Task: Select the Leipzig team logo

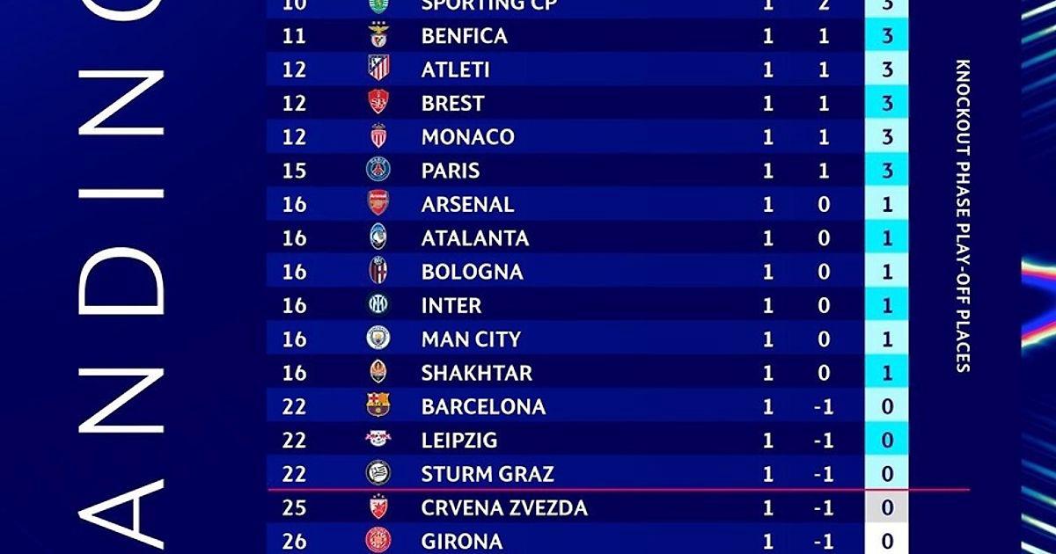Action: pyautogui.click(x=378, y=440)
